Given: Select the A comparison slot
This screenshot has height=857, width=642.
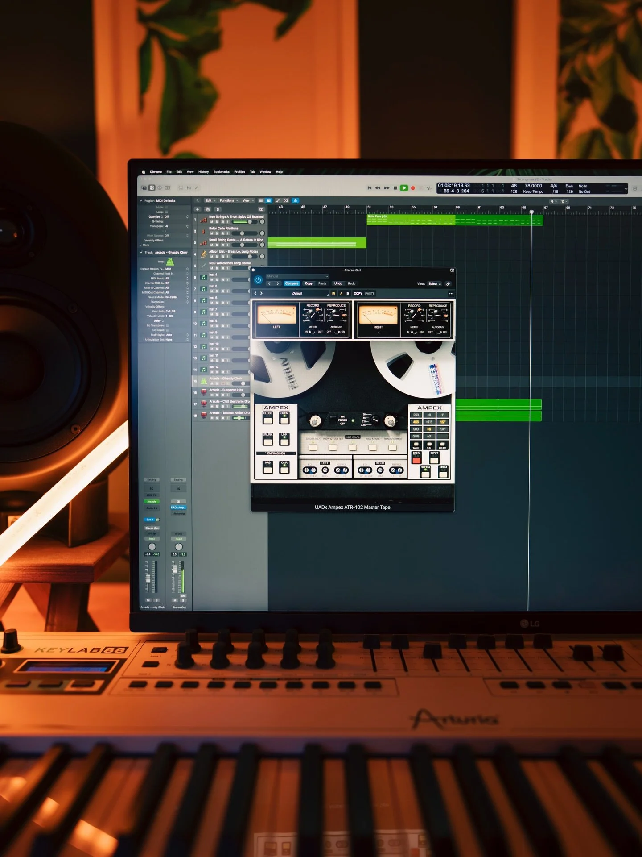Looking at the screenshot, I should 341,293.
